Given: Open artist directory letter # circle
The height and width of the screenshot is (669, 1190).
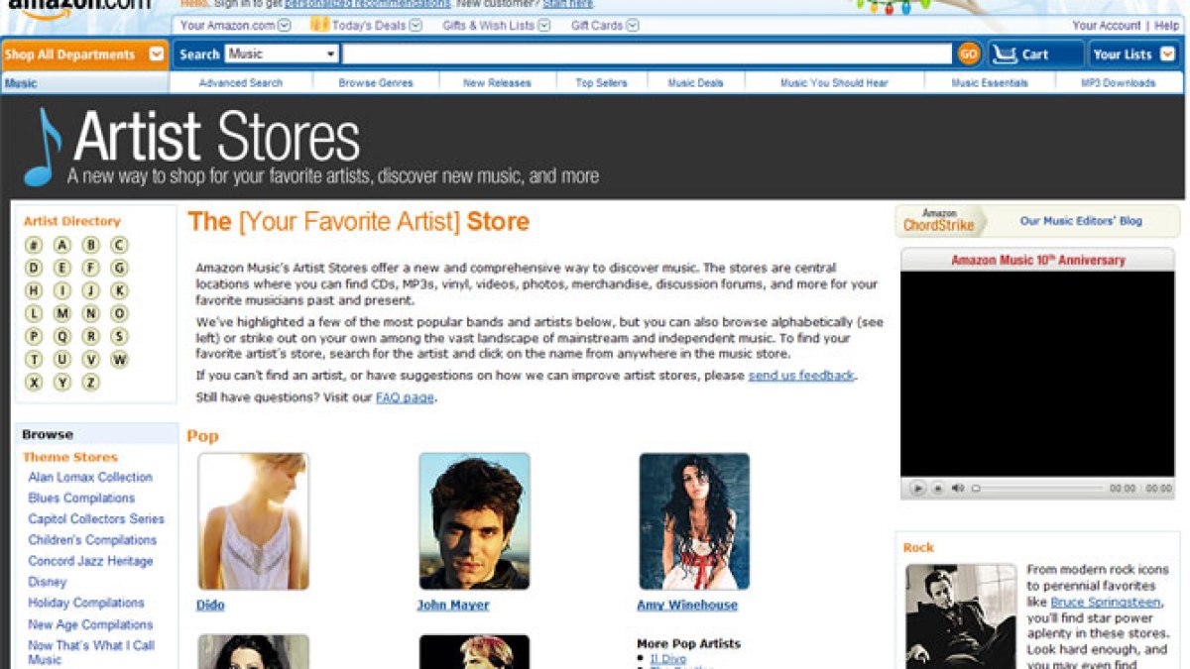Looking at the screenshot, I should (34, 245).
